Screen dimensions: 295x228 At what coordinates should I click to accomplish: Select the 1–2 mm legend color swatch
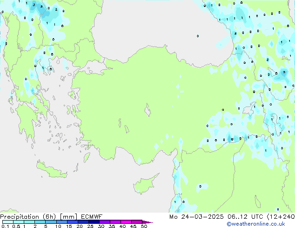pyautogui.click(x=29, y=222)
